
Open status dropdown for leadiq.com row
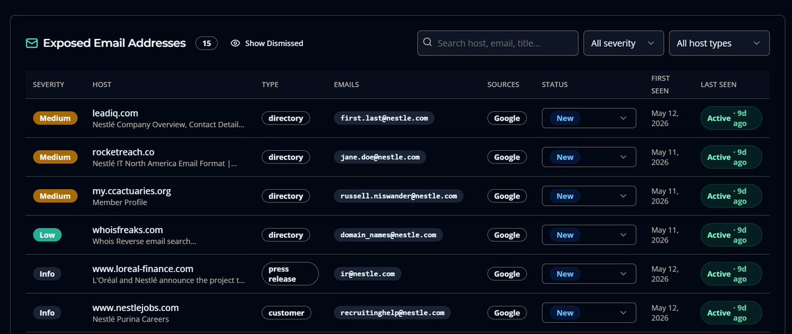(x=589, y=119)
